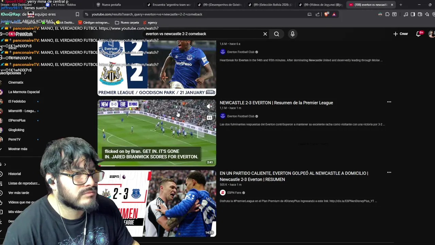Open Historial in the sidebar

[15, 174]
